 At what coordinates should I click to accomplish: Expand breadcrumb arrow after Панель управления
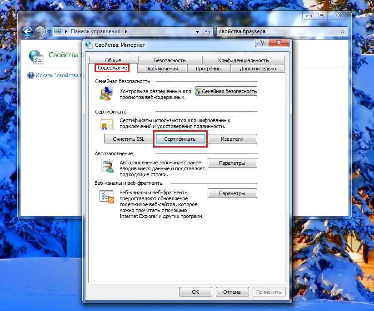tap(125, 32)
